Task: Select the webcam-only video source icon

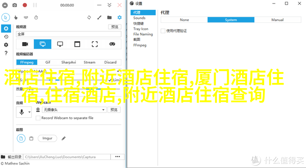Action: pos(25,44)
